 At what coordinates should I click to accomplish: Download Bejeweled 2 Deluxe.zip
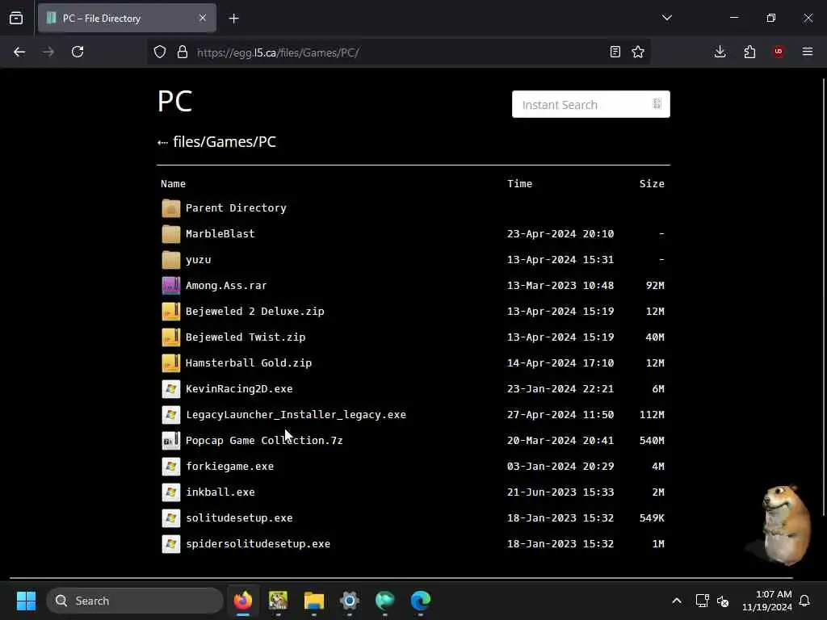(x=254, y=311)
